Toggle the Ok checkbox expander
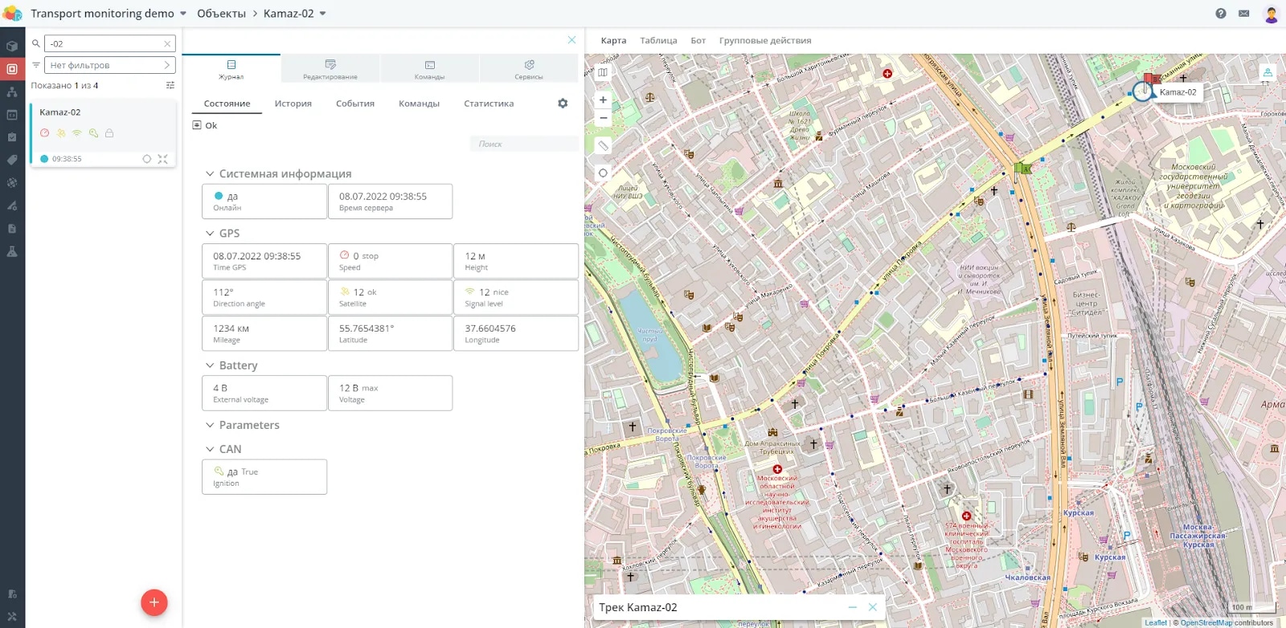This screenshot has width=1286, height=628. click(x=197, y=125)
